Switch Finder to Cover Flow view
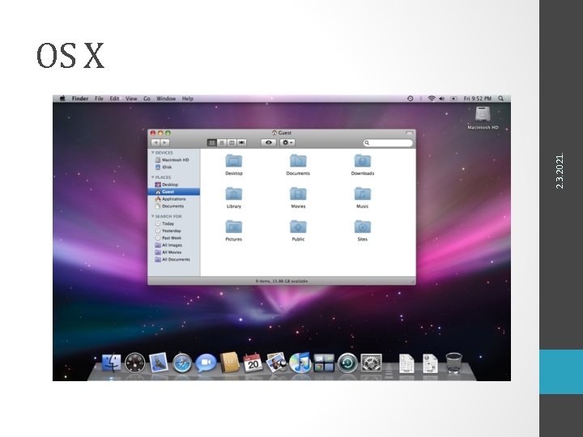 click(241, 142)
